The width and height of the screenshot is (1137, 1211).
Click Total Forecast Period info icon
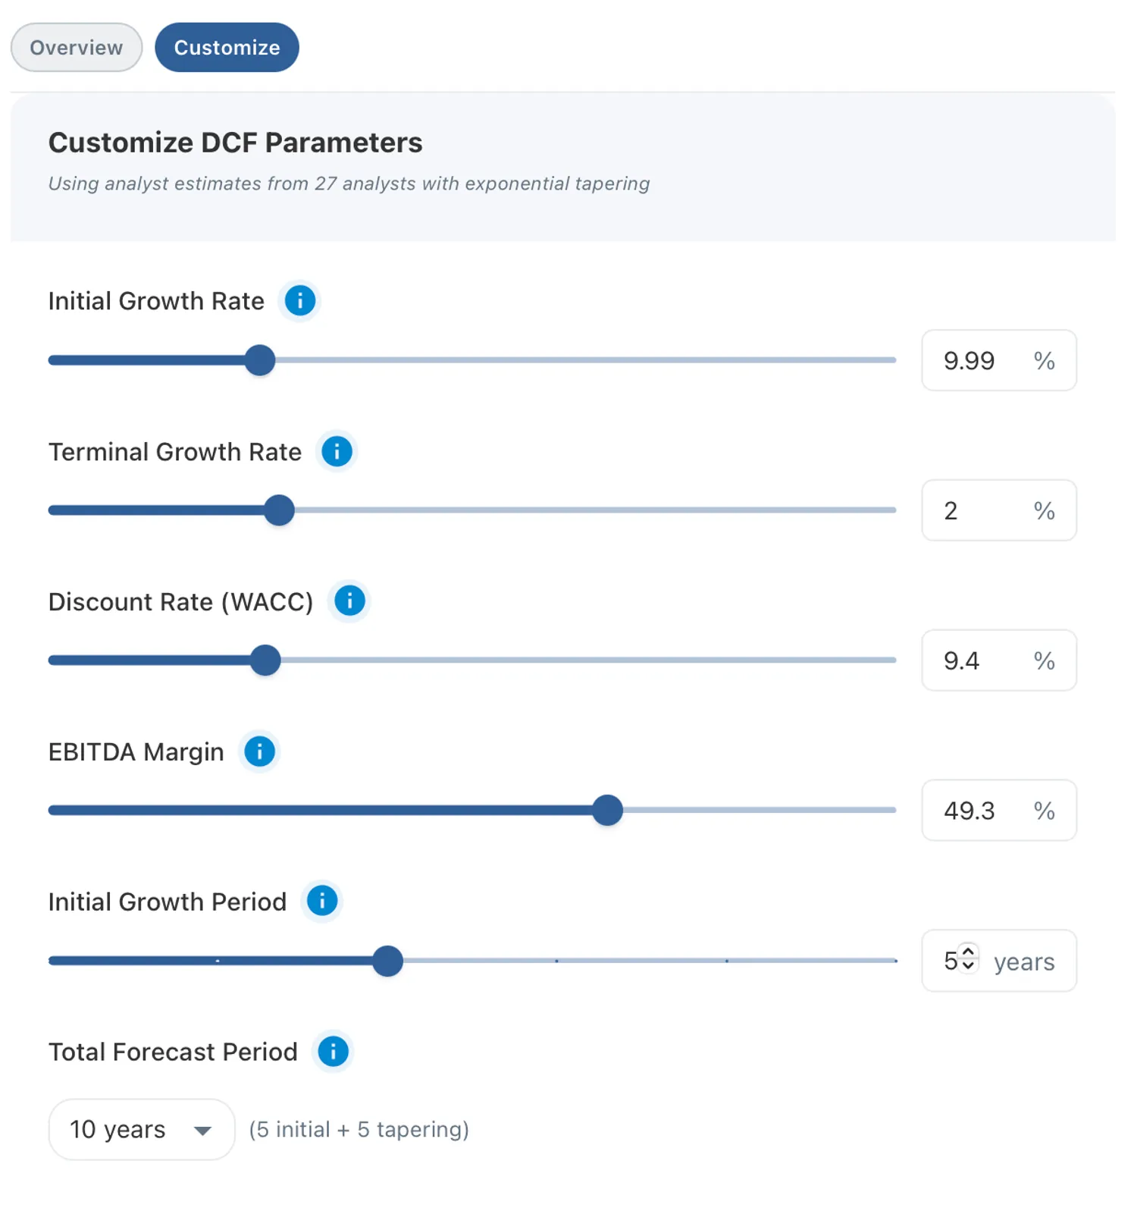(x=333, y=1052)
